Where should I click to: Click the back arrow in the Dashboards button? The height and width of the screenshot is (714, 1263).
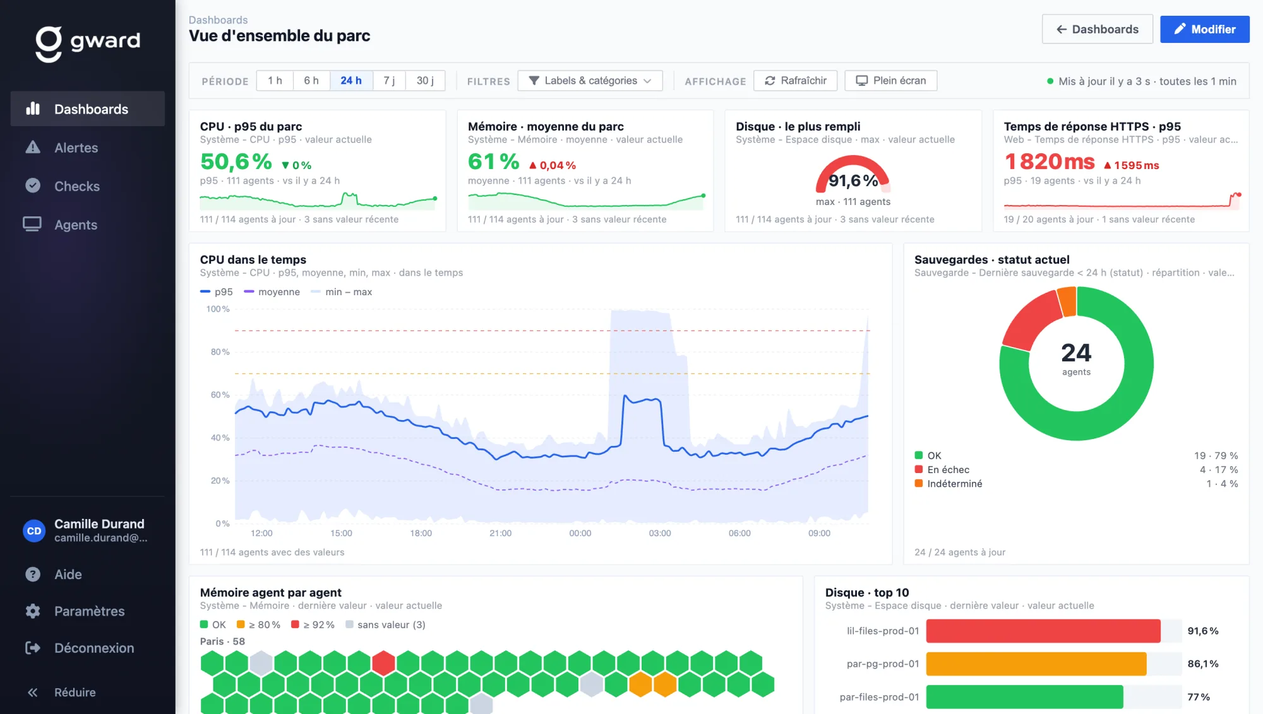pos(1062,29)
